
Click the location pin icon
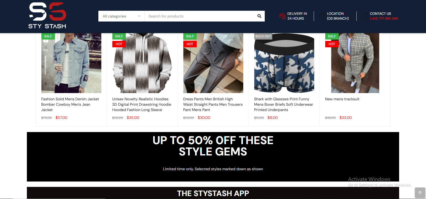[322, 16]
